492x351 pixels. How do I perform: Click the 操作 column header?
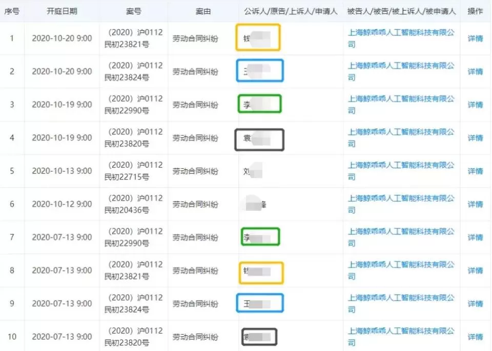[x=475, y=11]
